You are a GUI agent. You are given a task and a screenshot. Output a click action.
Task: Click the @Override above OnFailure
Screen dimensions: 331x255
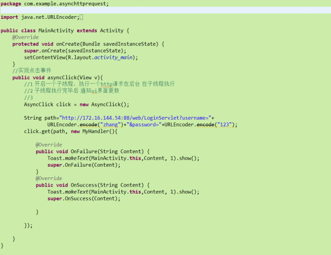[49, 145]
